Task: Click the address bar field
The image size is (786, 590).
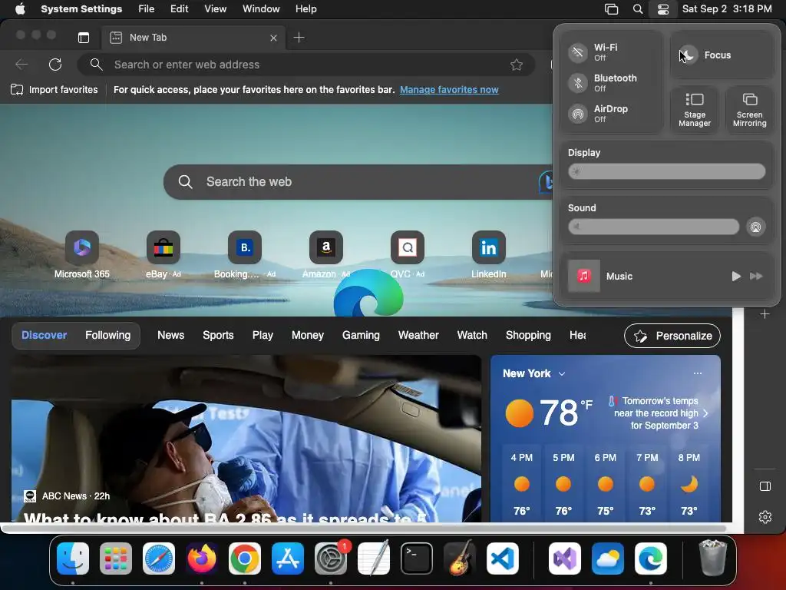Action: point(305,65)
